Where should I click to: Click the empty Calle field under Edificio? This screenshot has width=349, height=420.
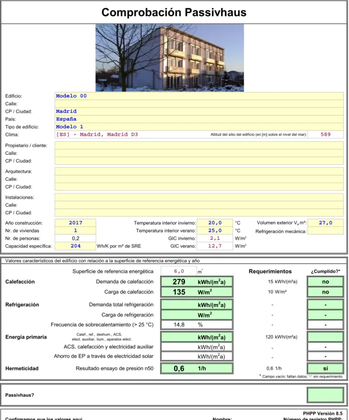(x=199, y=104)
